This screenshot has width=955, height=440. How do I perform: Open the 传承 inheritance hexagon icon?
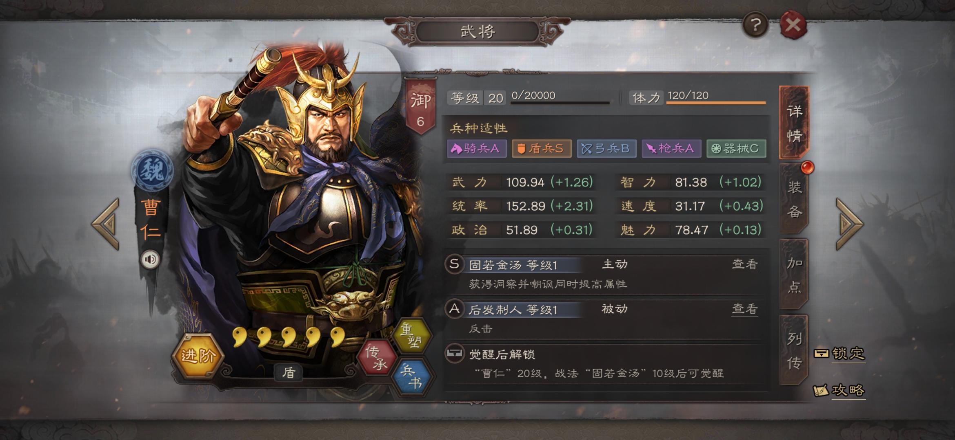pos(376,358)
